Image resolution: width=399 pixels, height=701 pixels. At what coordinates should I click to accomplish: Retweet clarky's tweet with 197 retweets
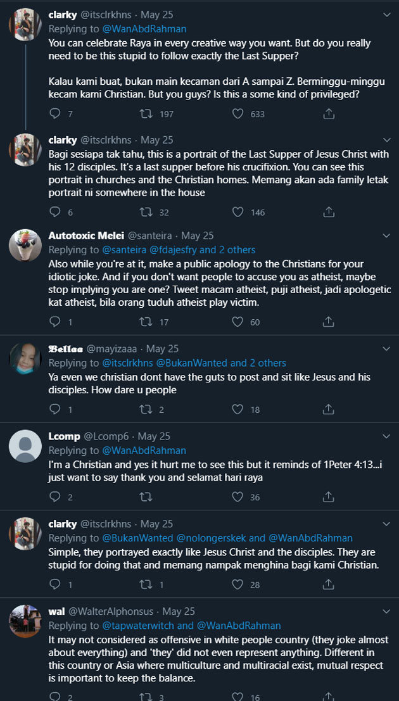(146, 114)
